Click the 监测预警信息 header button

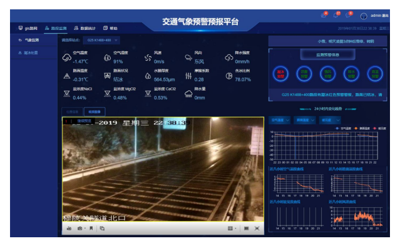pyautogui.click(x=327, y=55)
